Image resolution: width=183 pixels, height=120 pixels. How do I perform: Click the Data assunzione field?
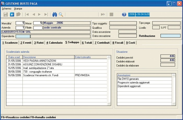click(128, 32)
